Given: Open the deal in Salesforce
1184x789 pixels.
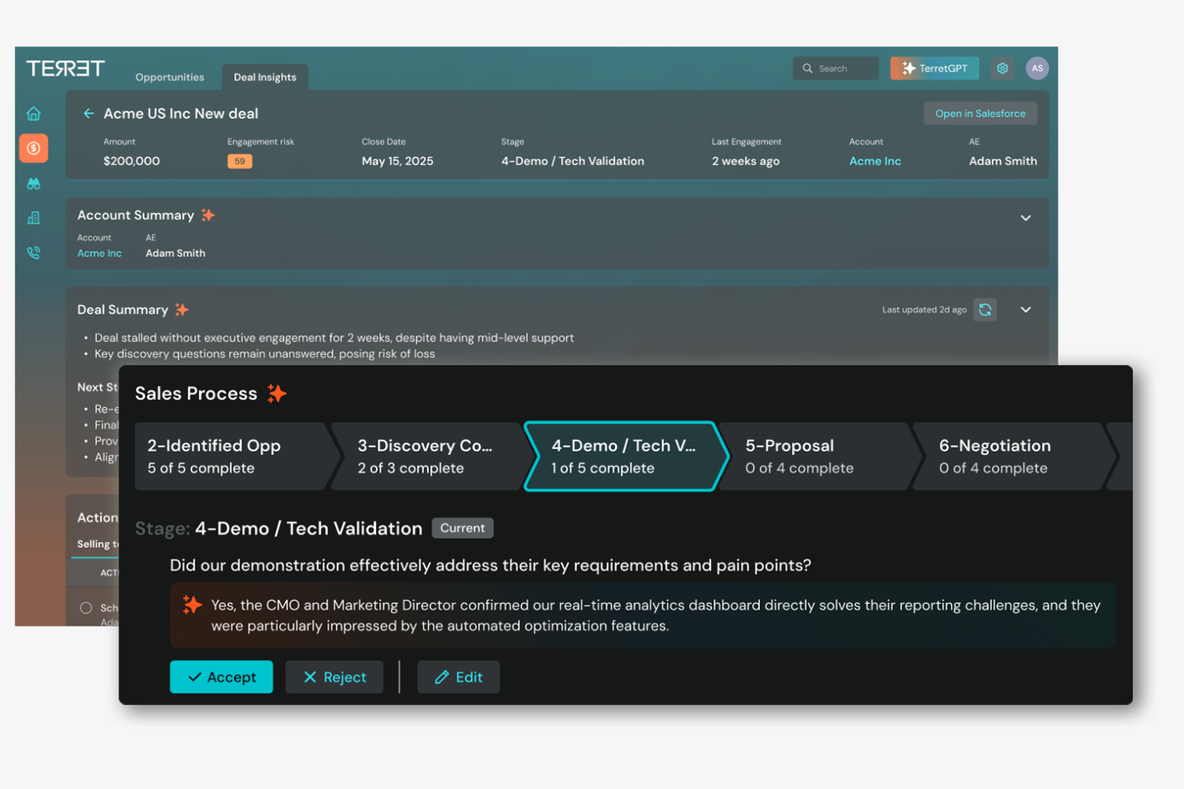Looking at the screenshot, I should (980, 113).
